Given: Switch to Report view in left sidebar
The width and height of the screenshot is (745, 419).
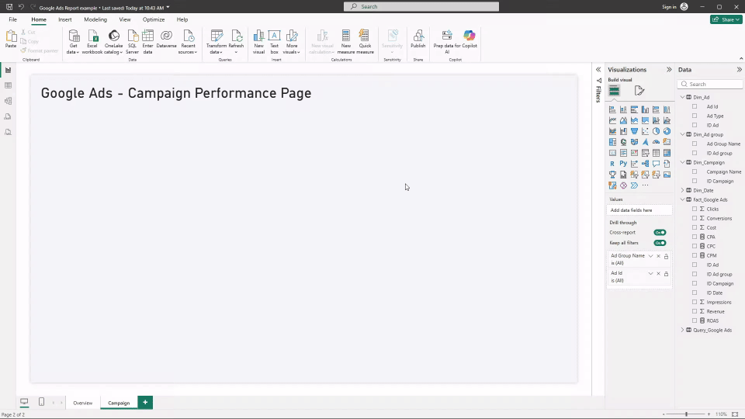Looking at the screenshot, I should pos(8,71).
